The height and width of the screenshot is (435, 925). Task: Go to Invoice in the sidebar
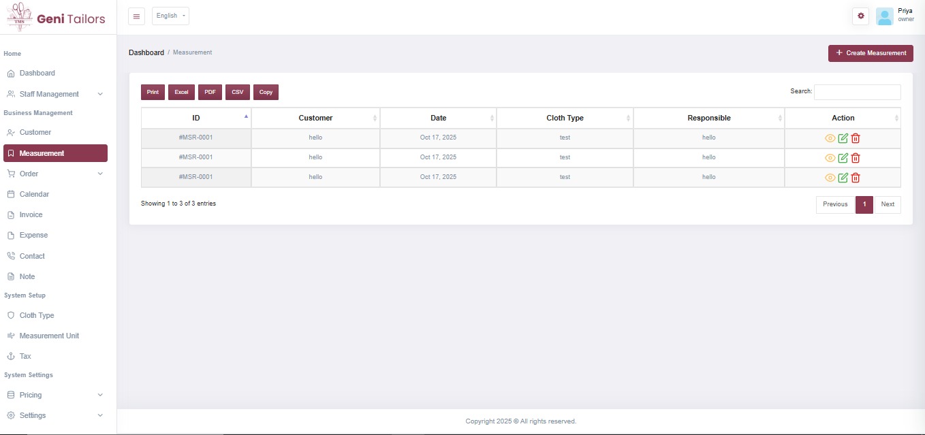coord(31,214)
